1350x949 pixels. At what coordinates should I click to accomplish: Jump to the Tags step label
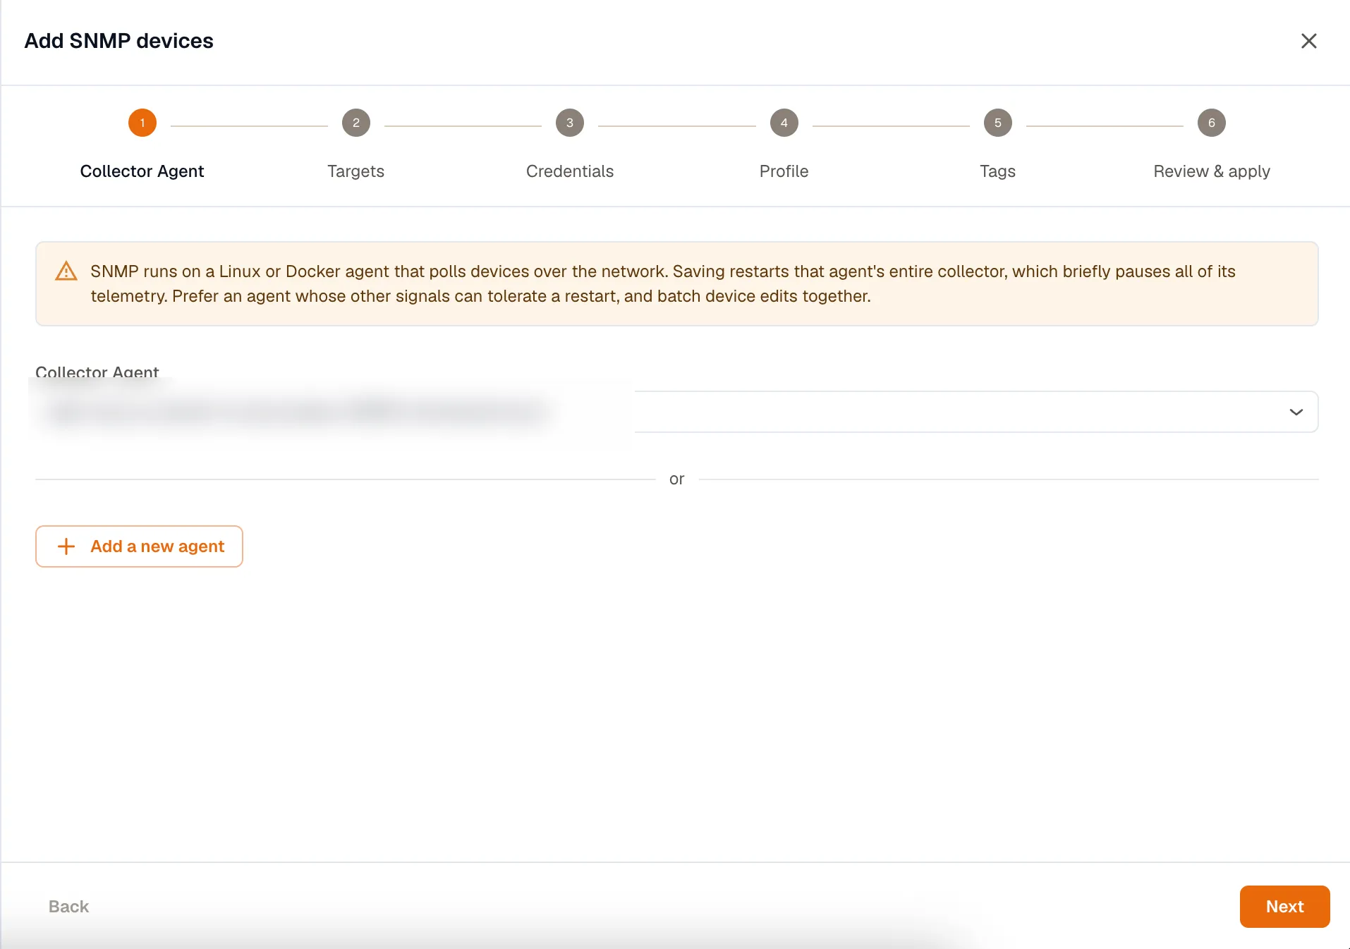(x=997, y=171)
